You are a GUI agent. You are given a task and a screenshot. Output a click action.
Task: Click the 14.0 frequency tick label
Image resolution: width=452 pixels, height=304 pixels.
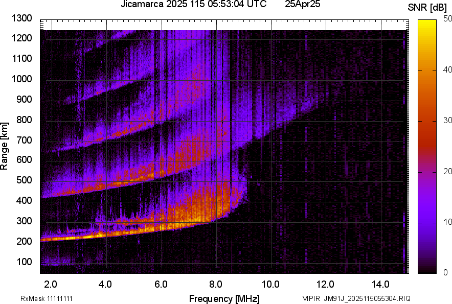380,285
